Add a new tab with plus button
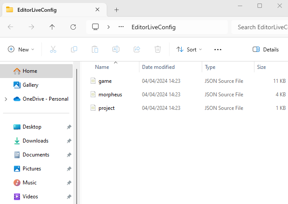288x204 pixels. [116, 10]
